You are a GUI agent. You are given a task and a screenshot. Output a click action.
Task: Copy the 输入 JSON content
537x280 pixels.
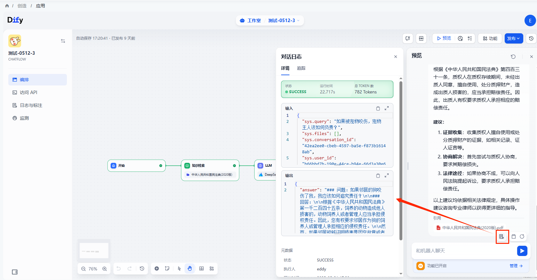coord(378,108)
